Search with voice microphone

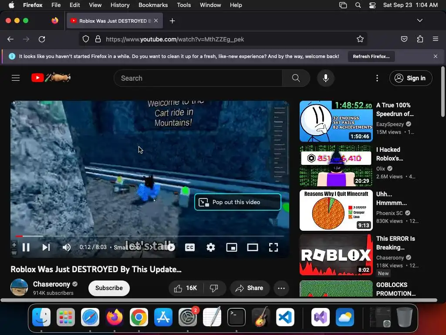tap(326, 78)
